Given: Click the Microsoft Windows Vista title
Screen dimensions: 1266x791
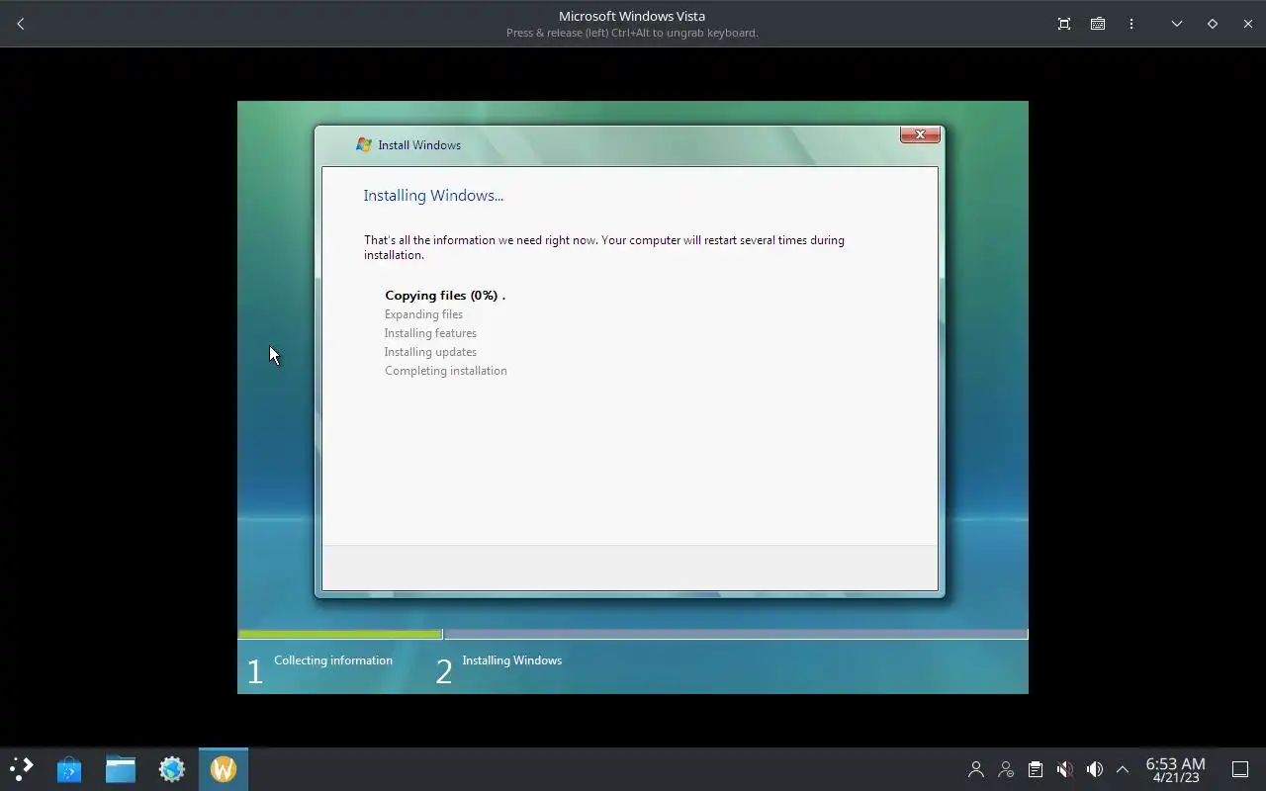Looking at the screenshot, I should [632, 16].
